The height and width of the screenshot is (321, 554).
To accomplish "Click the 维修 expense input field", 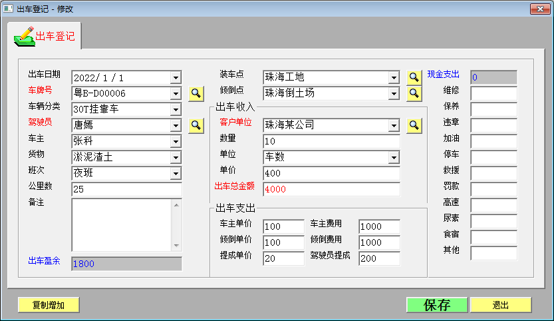I will (493, 93).
